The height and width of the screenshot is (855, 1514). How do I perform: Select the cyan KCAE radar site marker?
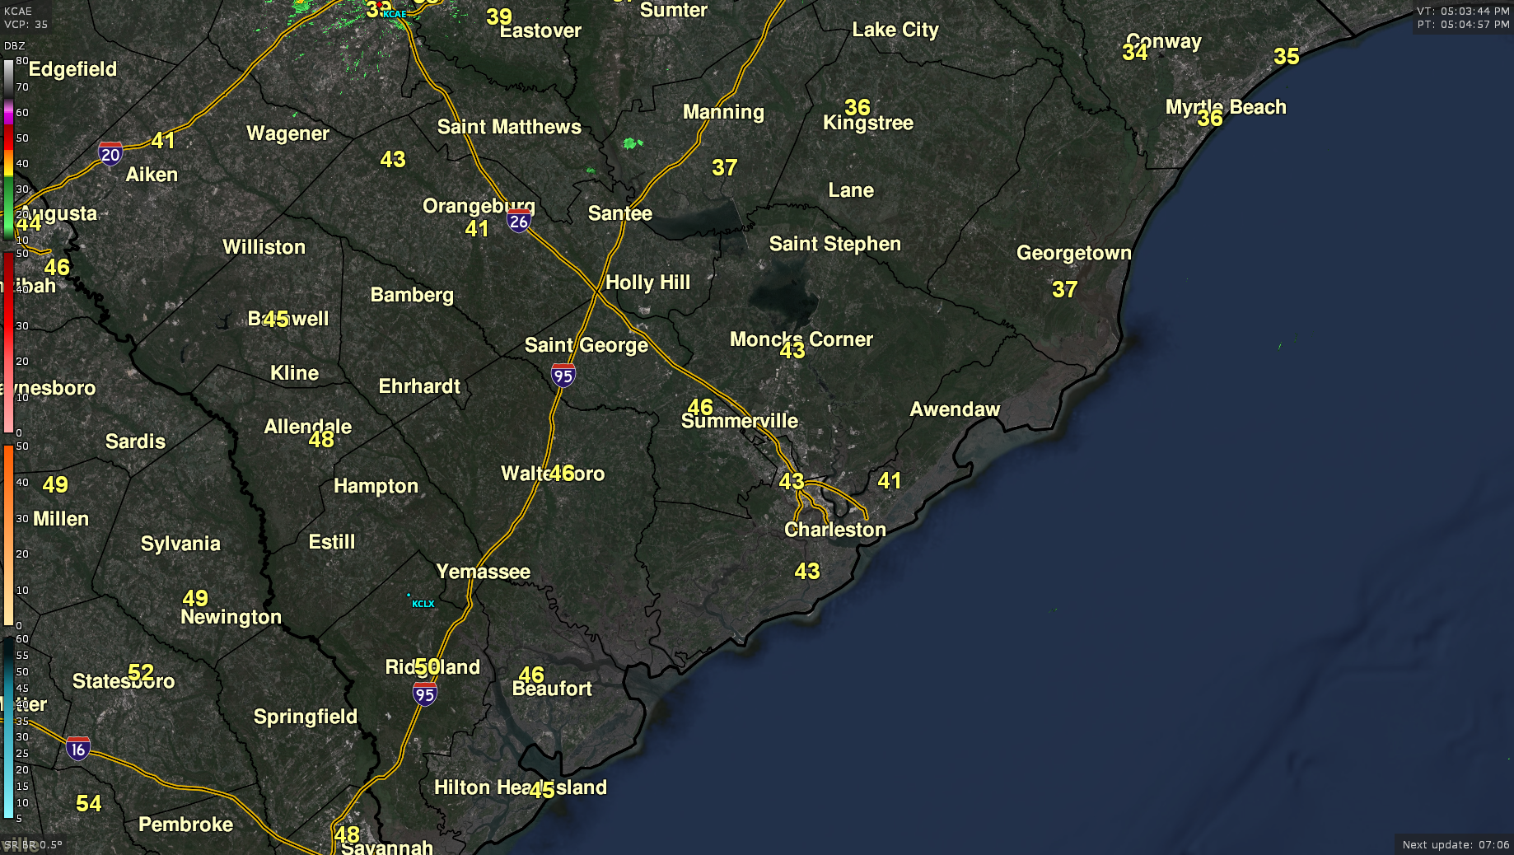tap(385, 14)
